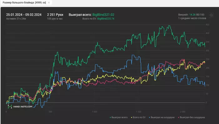Select the 'Выиграл без шоудауна' legend label
The height and width of the screenshot is (124, 219).
coord(192,117)
